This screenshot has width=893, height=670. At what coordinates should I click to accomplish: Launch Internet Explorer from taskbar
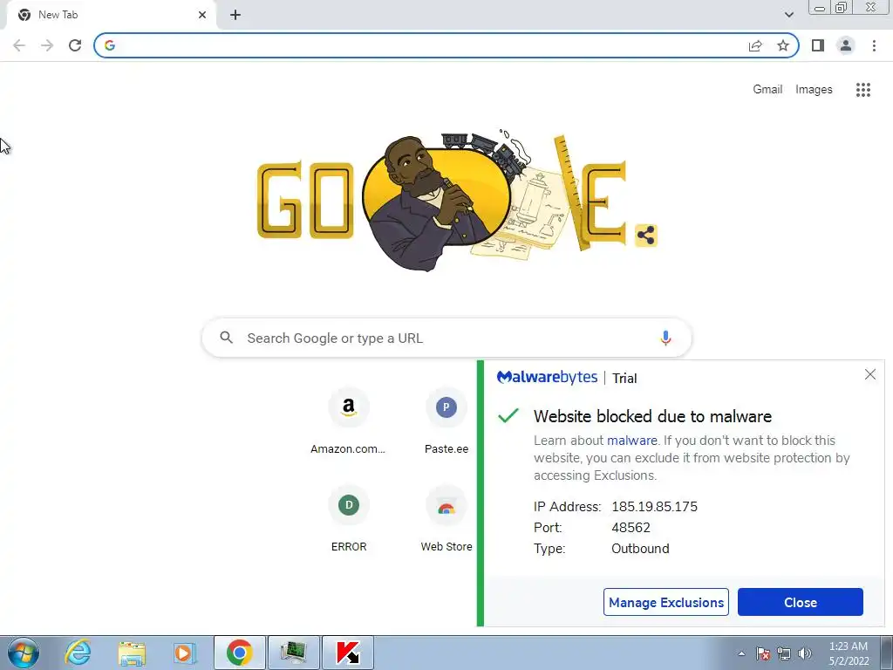pyautogui.click(x=78, y=653)
